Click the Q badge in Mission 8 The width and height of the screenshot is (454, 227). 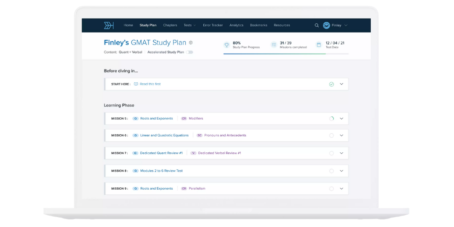click(135, 171)
